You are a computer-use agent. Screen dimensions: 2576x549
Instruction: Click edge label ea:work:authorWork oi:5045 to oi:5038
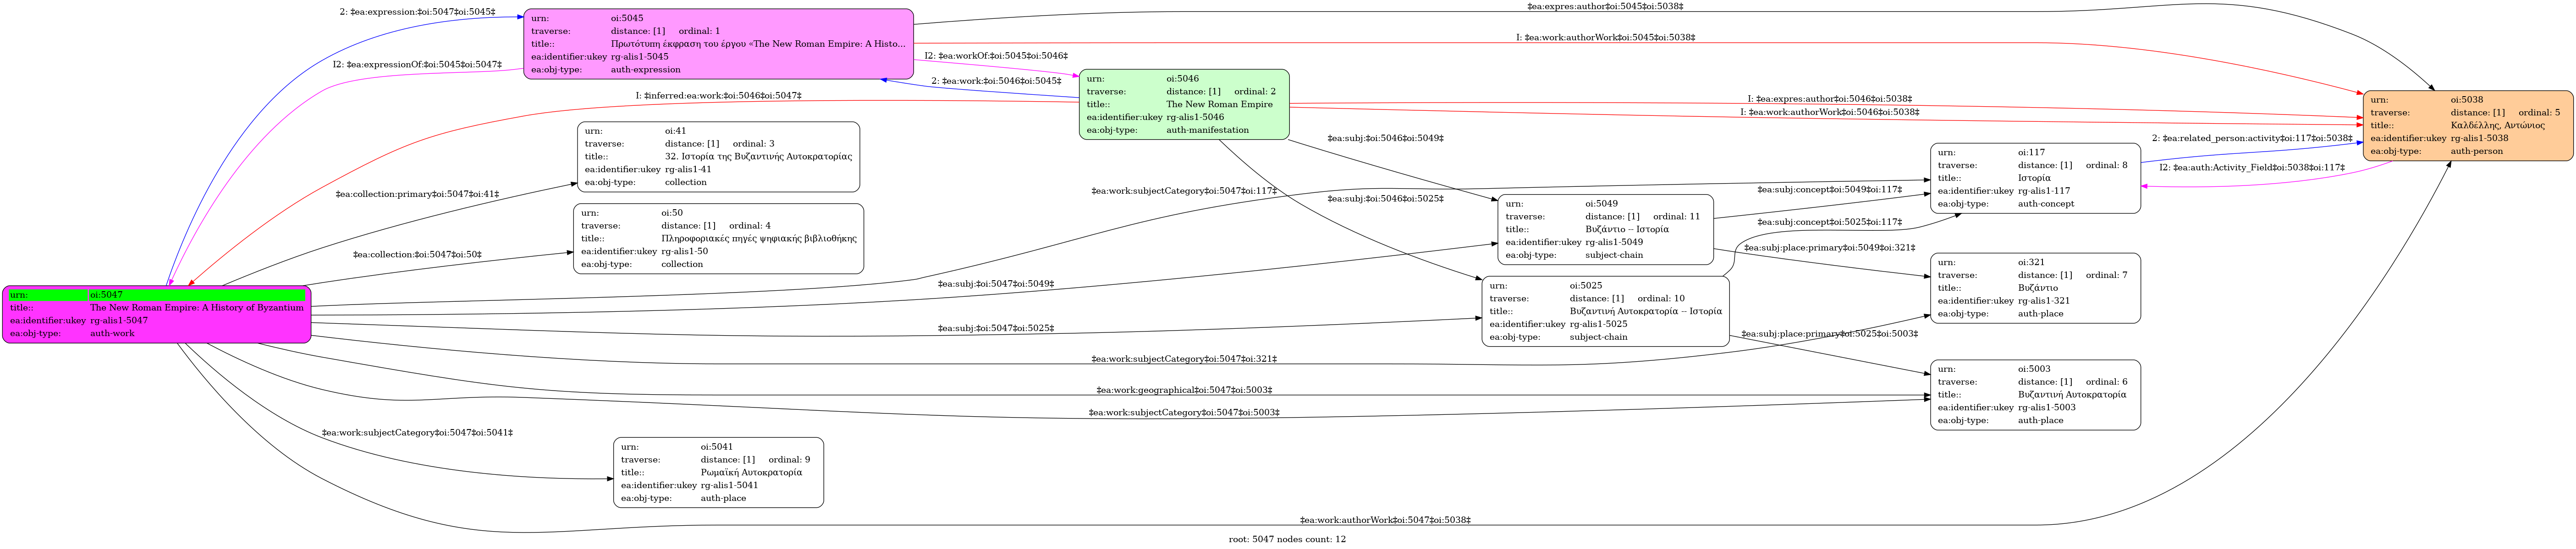1605,38
